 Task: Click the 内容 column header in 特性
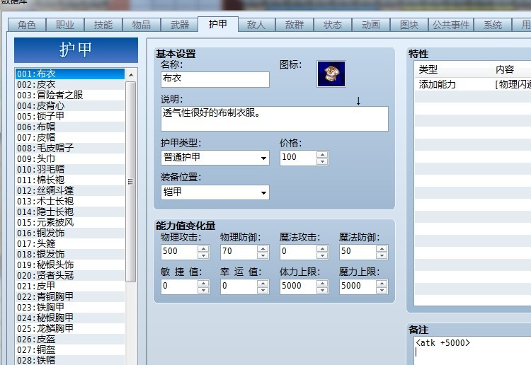click(511, 69)
